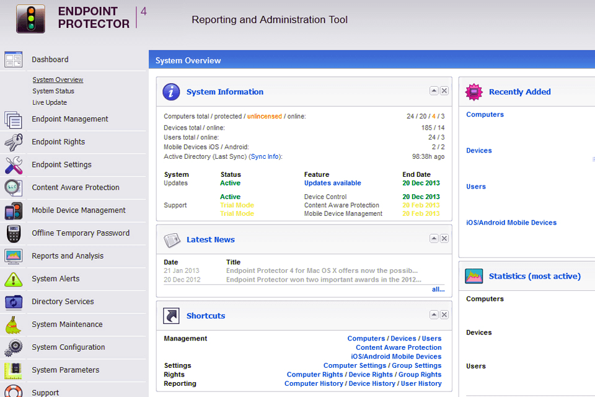
Task: Click the Latest News newspaper icon
Action: pyautogui.click(x=172, y=239)
